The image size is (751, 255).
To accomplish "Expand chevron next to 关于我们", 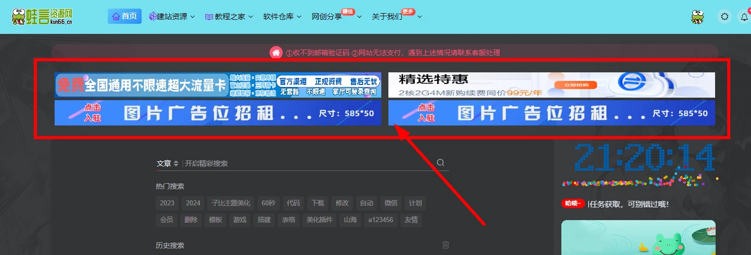I will (419, 17).
